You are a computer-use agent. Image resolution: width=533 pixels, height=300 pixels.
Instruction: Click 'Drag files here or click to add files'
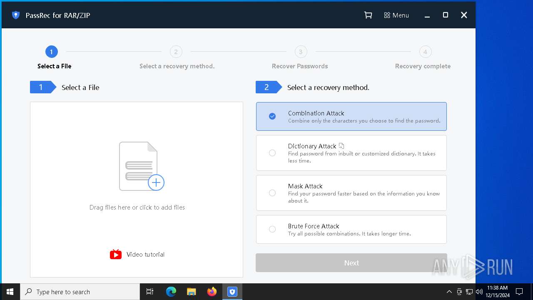137,207
